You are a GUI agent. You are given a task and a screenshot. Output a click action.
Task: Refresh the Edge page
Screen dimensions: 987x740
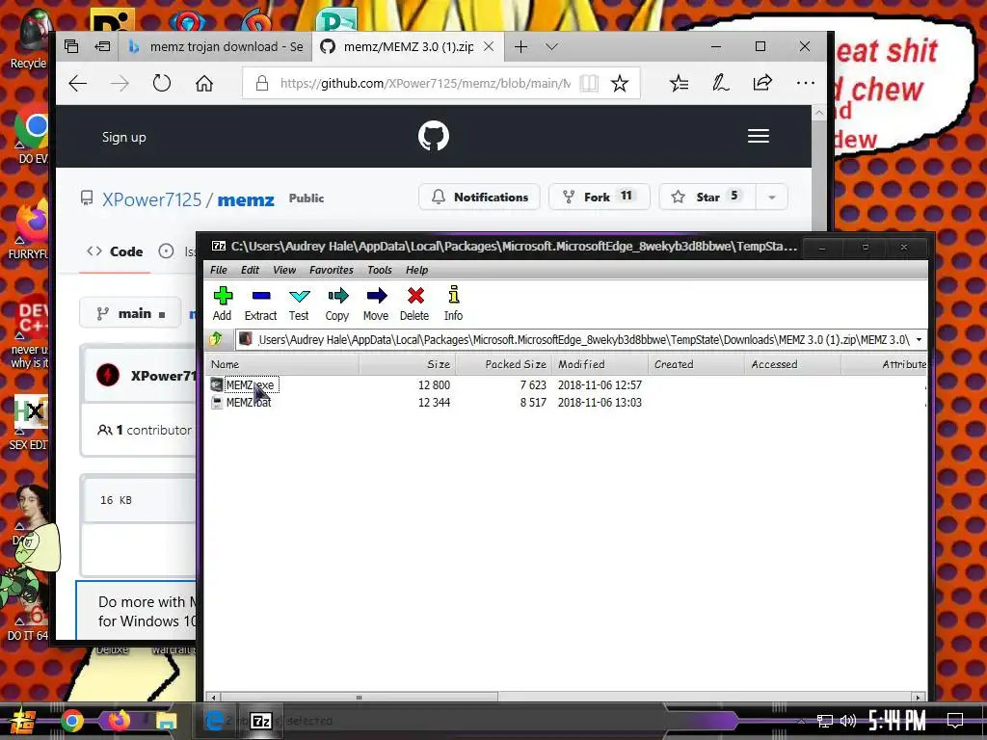click(162, 83)
